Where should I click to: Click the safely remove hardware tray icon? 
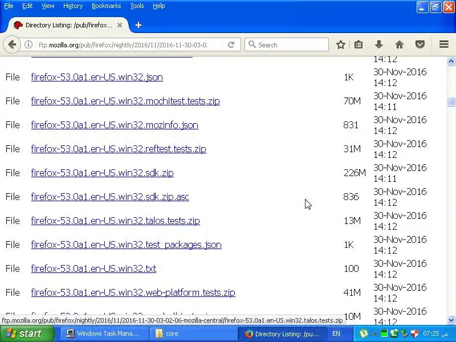pyautogui.click(x=405, y=333)
